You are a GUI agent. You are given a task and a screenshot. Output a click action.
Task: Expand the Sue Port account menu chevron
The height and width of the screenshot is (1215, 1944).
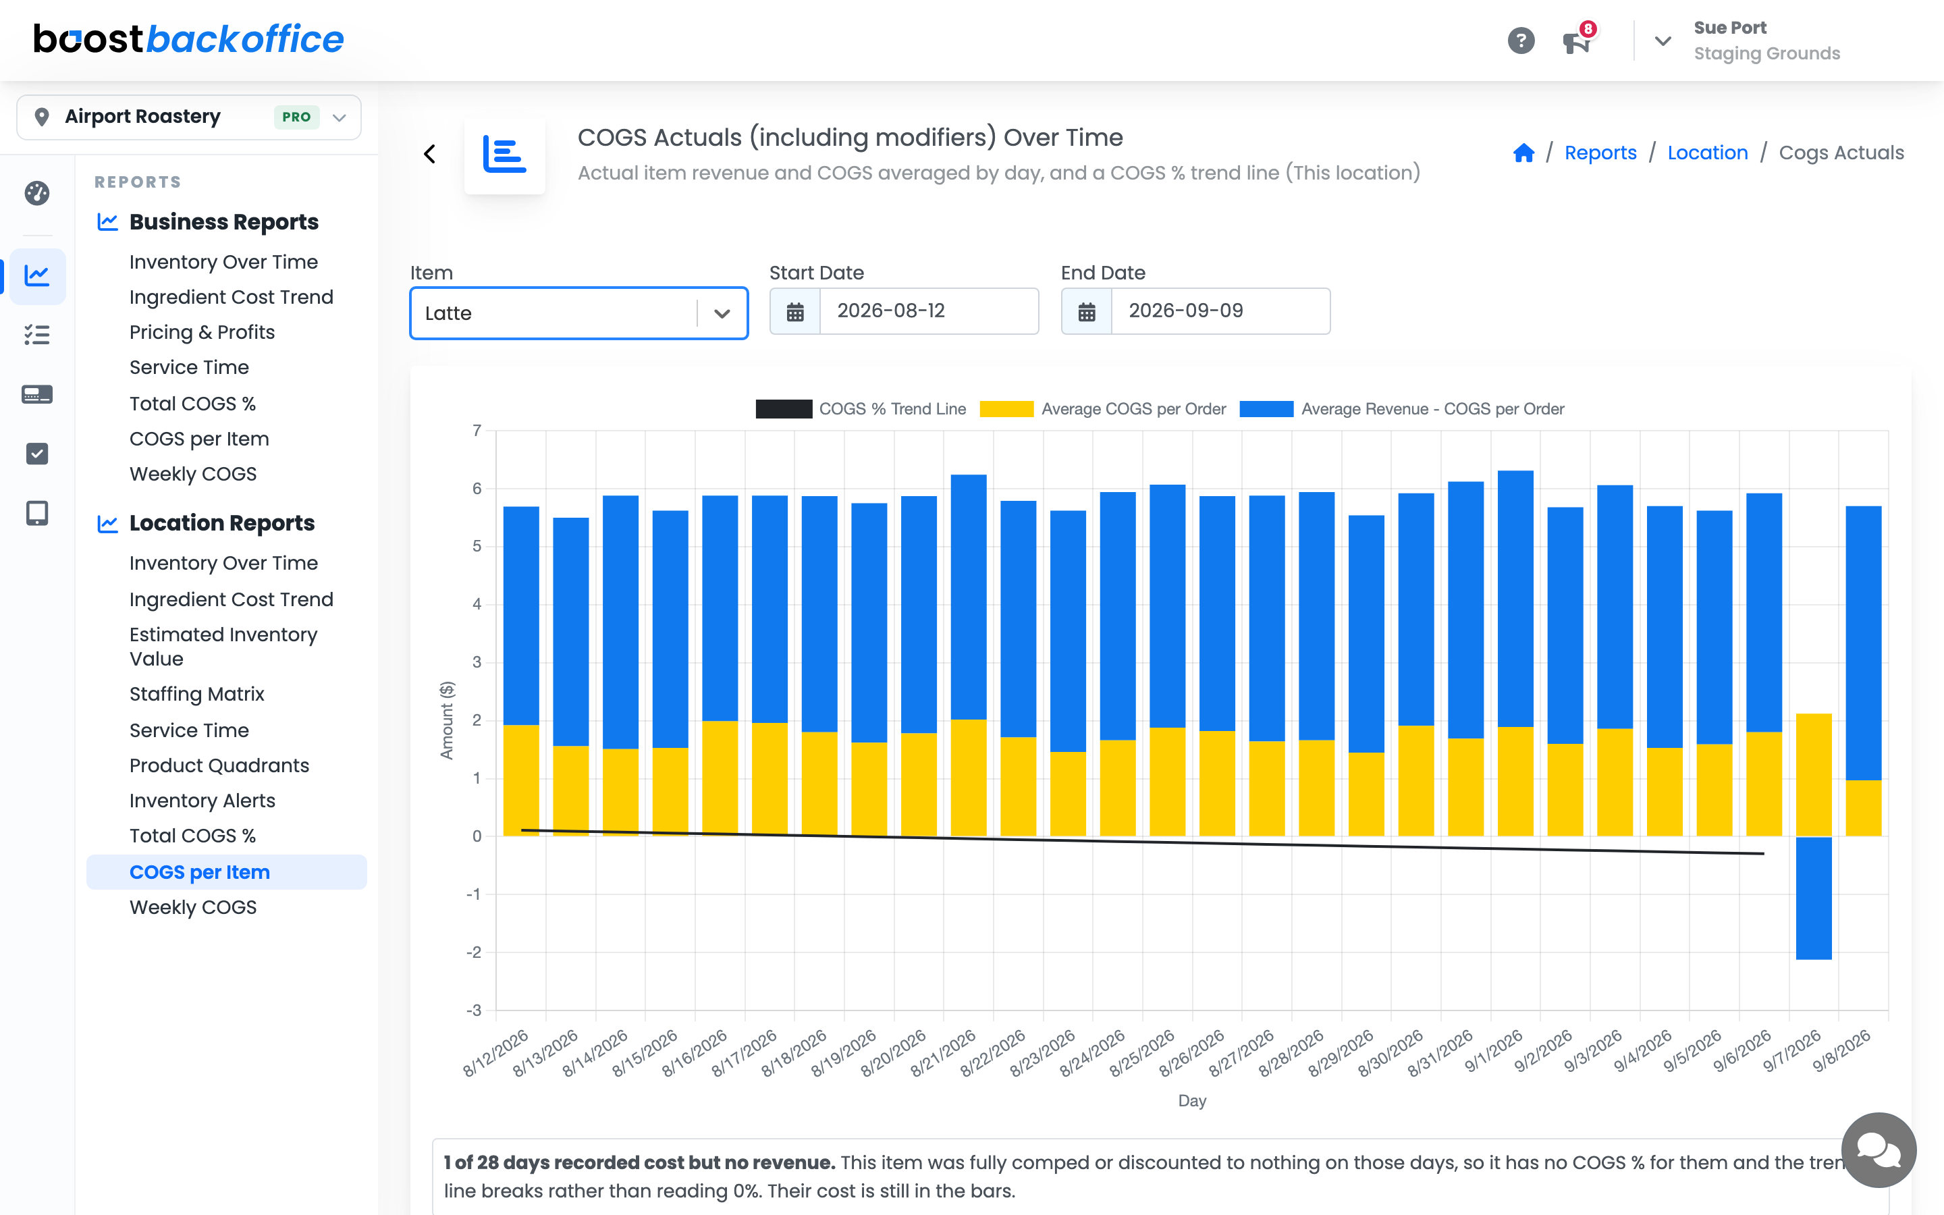click(x=1663, y=40)
